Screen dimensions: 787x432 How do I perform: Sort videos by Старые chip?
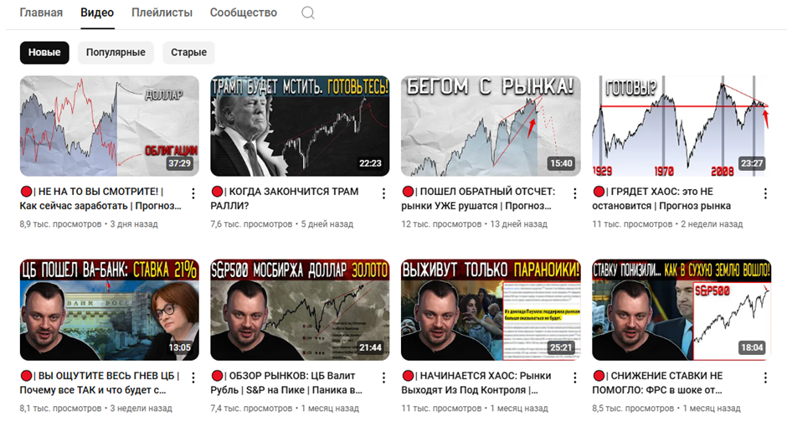pos(188,52)
